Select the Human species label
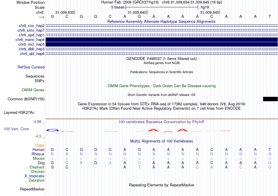 coord(38,150)
